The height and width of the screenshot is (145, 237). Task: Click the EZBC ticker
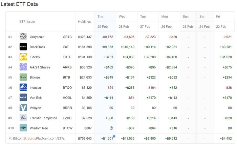[x=67, y=118]
